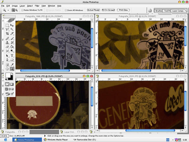Select the Brush tool
The height and width of the screenshot is (142, 189).
coord(12,38)
